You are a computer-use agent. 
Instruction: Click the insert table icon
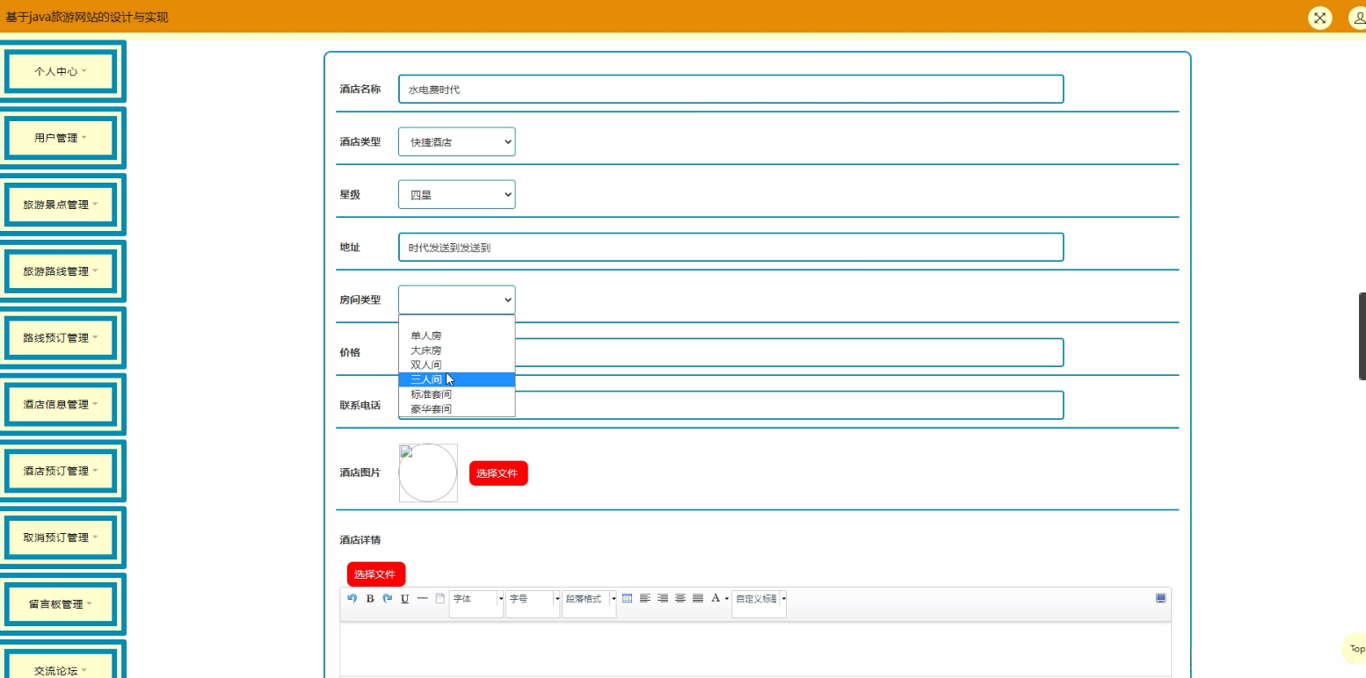(628, 598)
